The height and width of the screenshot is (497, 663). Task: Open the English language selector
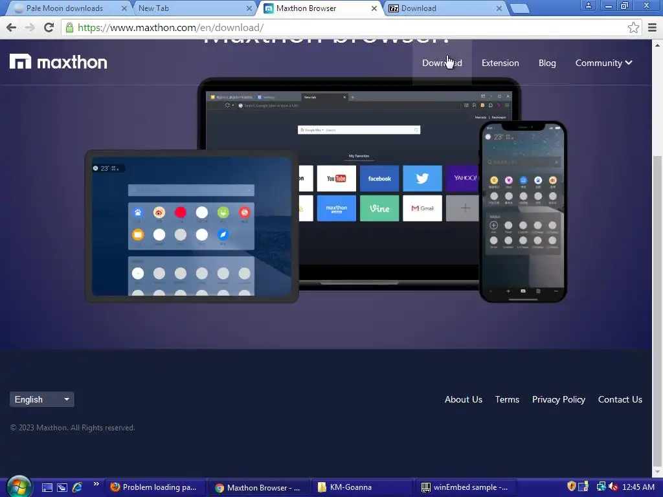(x=42, y=399)
